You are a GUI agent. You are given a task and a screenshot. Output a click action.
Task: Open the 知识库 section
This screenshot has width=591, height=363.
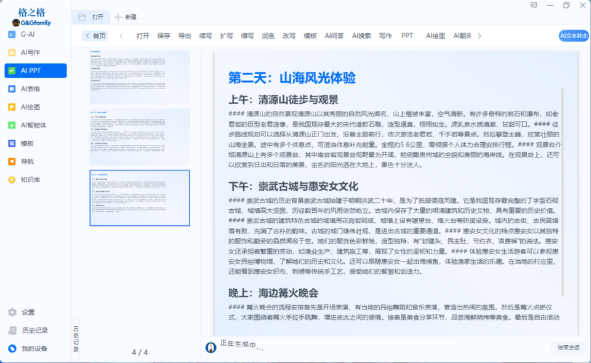32,178
